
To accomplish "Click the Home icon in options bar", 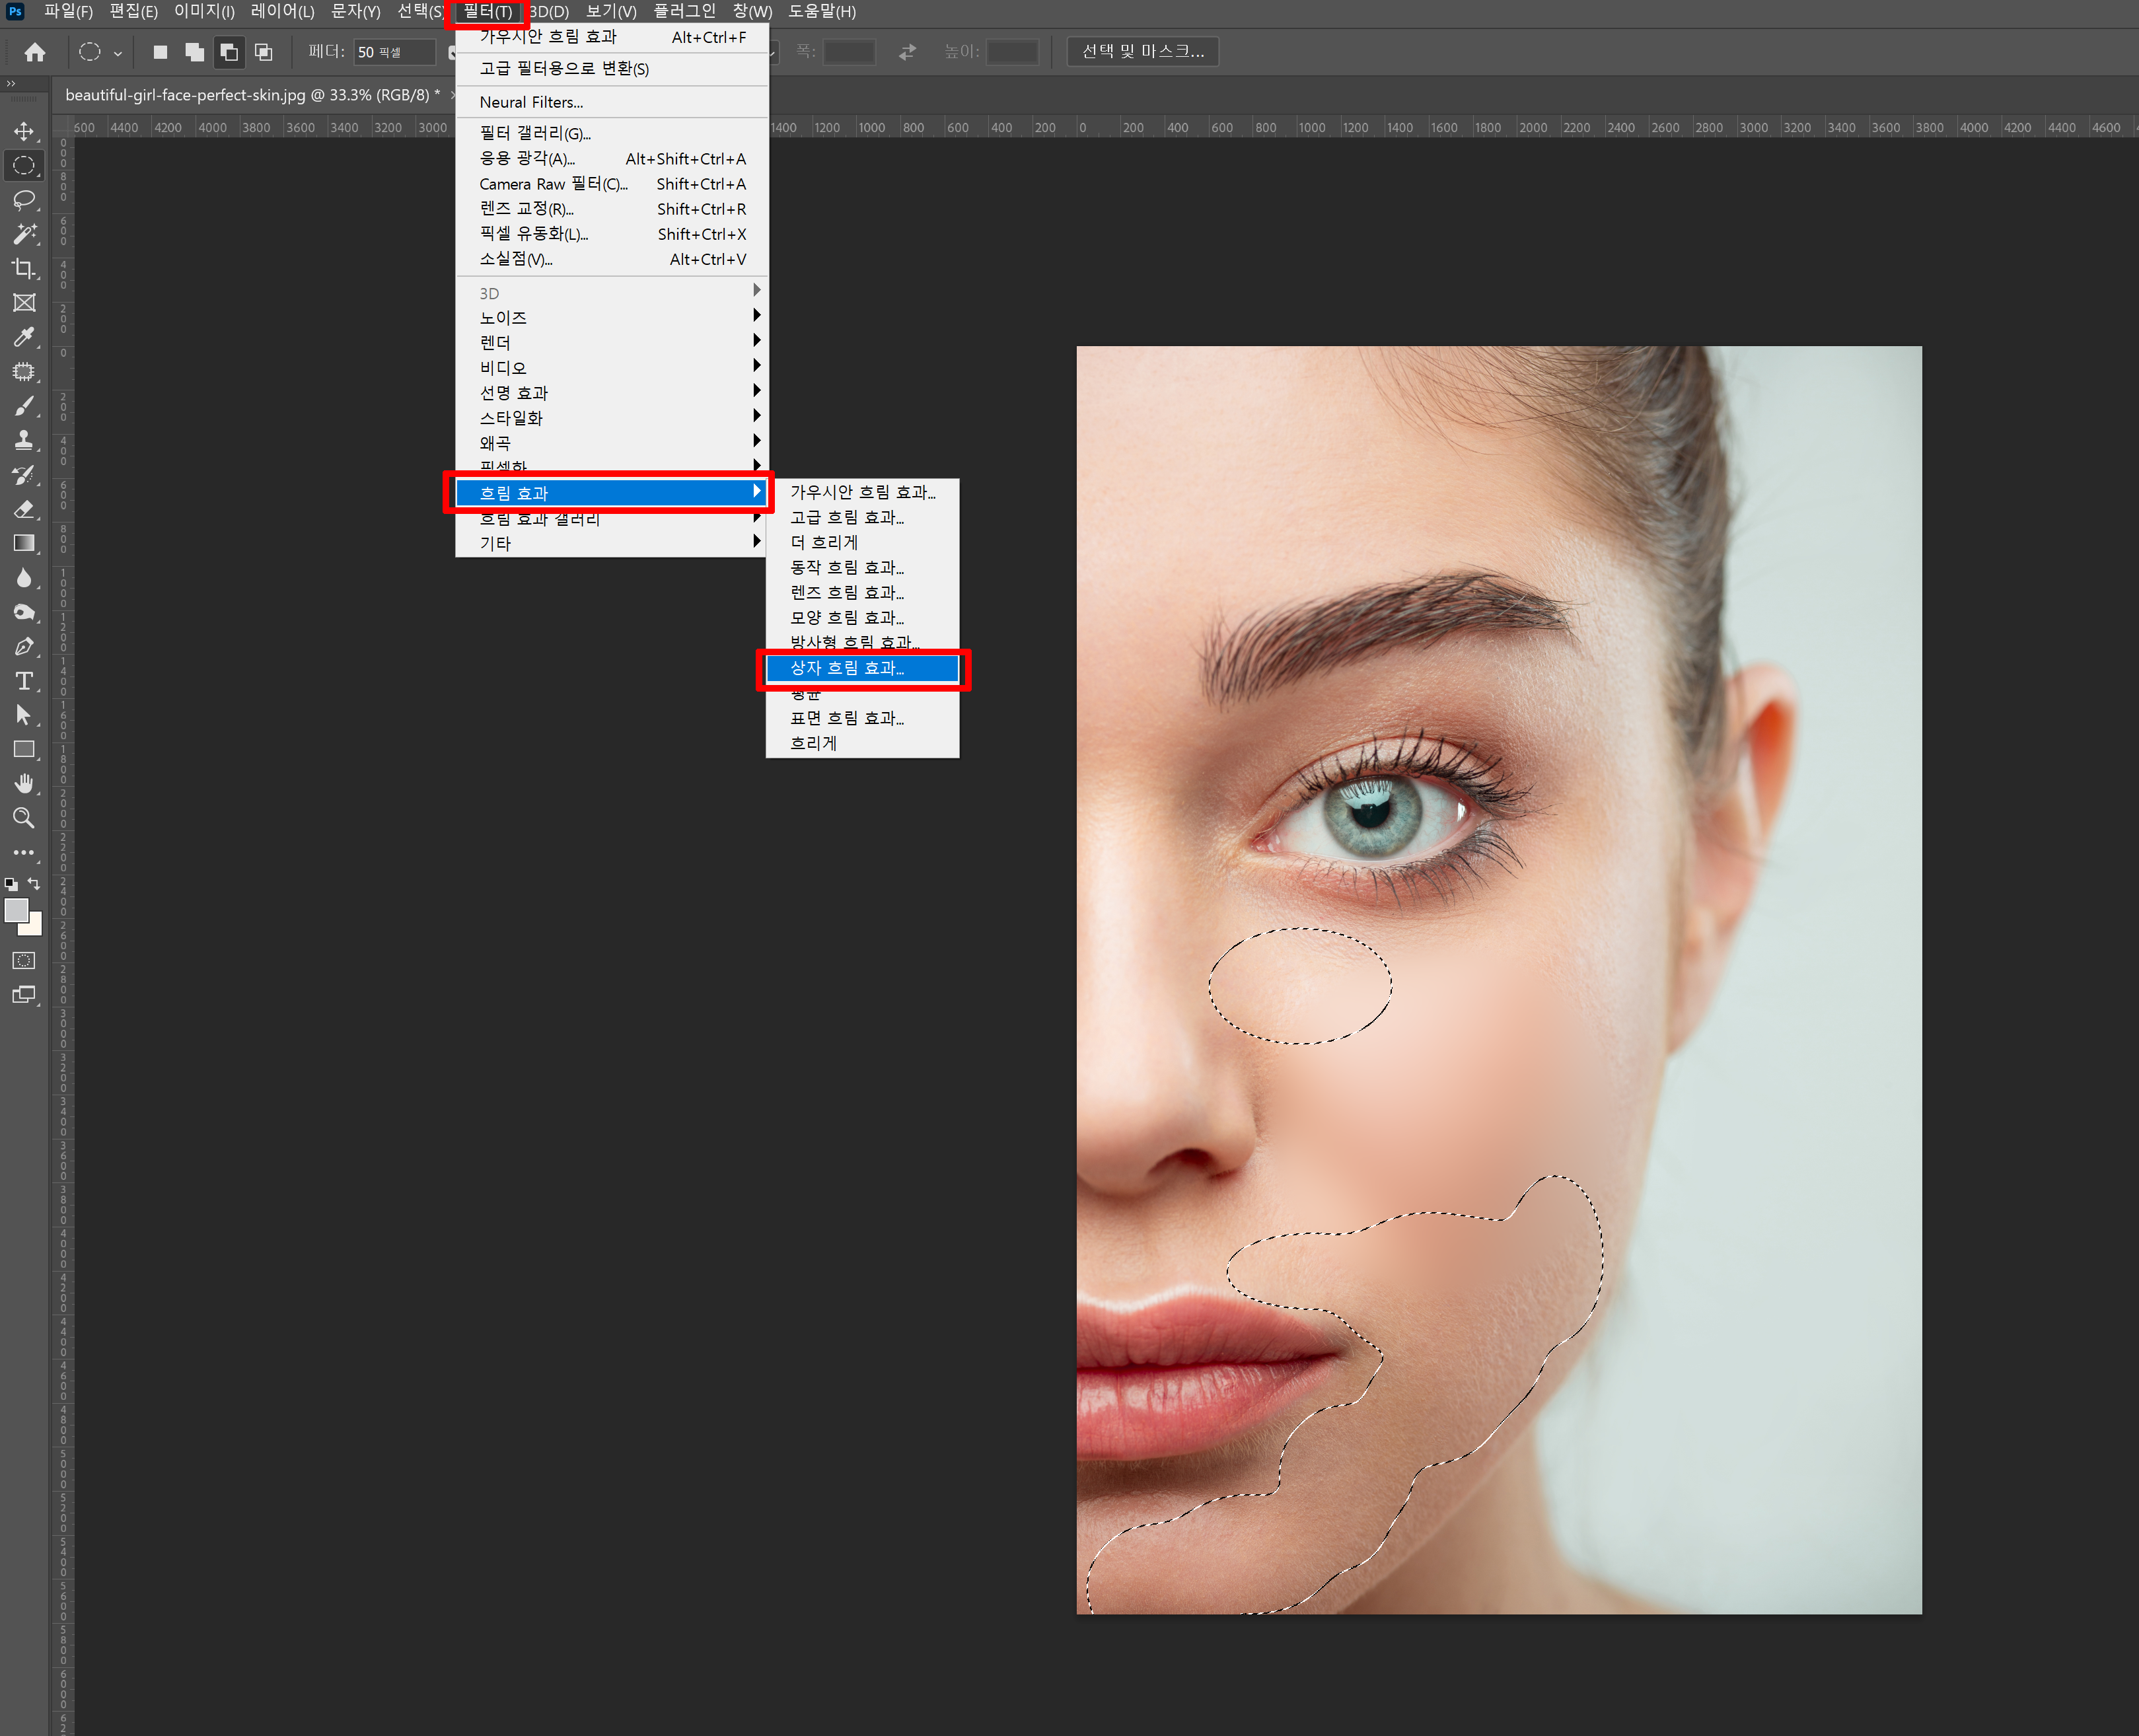I will coord(35,52).
